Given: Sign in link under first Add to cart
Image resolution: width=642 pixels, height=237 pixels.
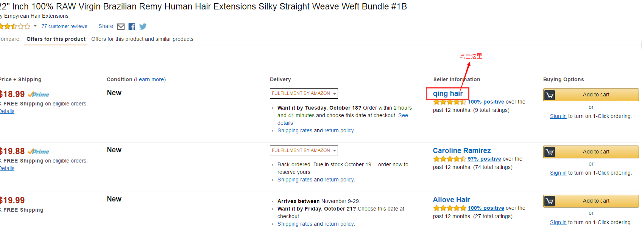Looking at the screenshot, I should click(x=558, y=116).
